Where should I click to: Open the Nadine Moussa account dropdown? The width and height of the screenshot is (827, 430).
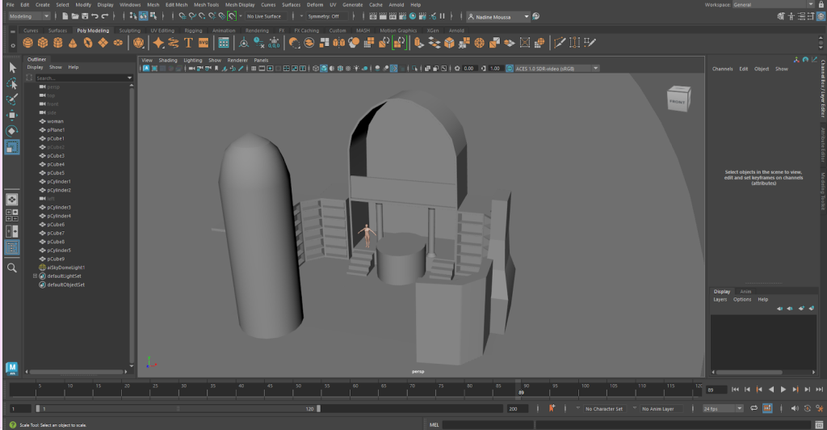[x=498, y=17]
